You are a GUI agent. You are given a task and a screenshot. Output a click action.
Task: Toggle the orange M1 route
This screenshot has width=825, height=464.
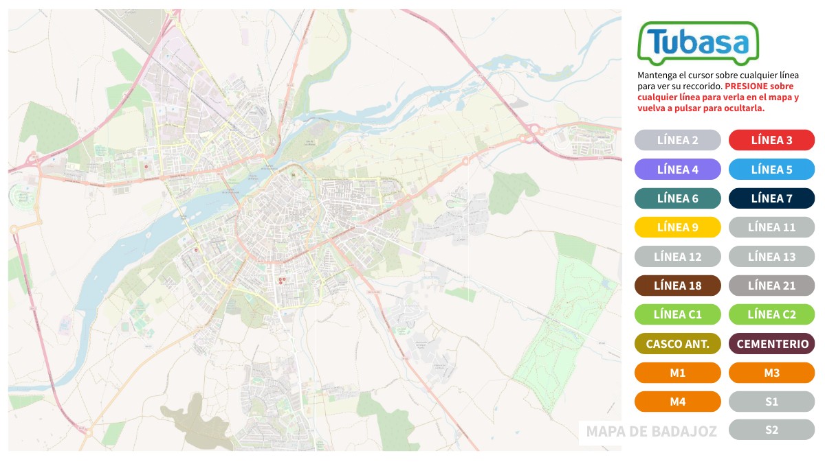tap(677, 373)
